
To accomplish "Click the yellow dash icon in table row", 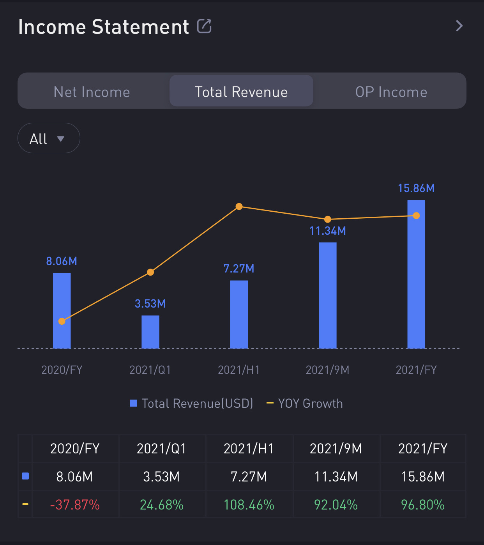I will 25,504.
